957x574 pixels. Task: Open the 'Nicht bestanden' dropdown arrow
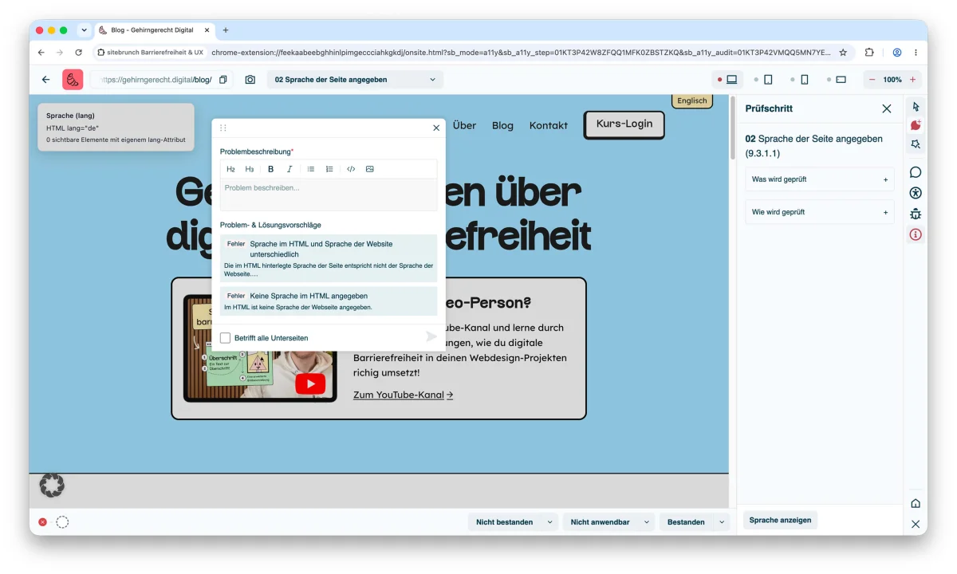click(549, 522)
